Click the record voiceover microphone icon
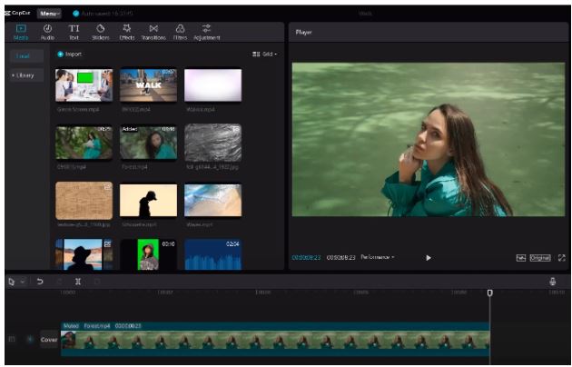Screen dimensions: 572x367 [553, 282]
